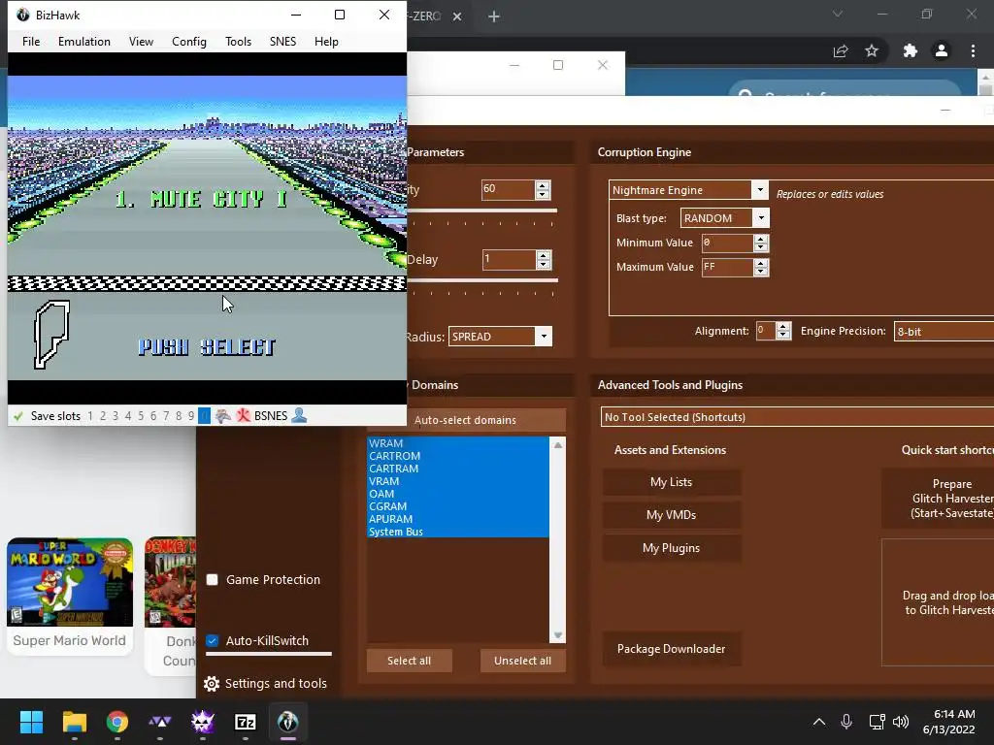Viewport: 994px width, 745px height.
Task: Open the Windows Start menu
Action: coord(31,722)
